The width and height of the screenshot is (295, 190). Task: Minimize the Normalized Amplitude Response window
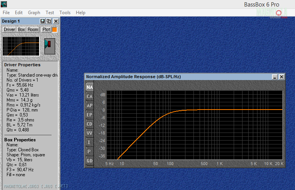[275, 77]
